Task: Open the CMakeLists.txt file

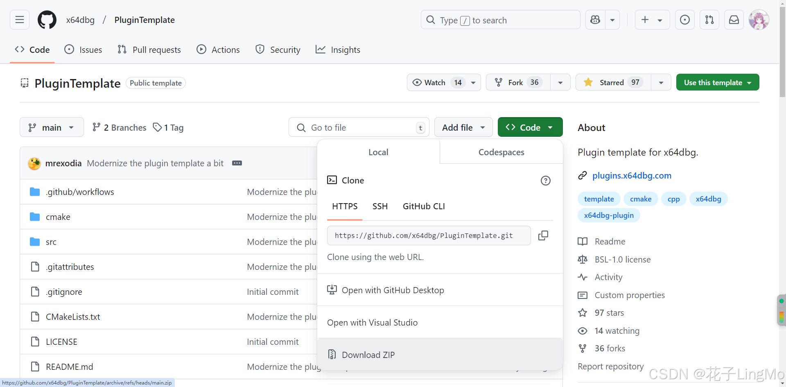Action: (x=73, y=317)
